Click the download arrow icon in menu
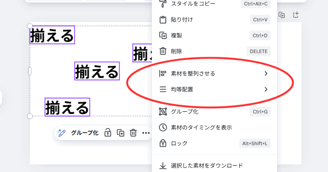This screenshot has height=172, width=328. (x=163, y=166)
